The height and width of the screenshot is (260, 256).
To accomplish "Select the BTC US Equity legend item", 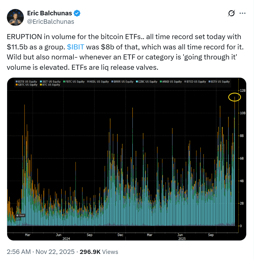I will point(50,85).
